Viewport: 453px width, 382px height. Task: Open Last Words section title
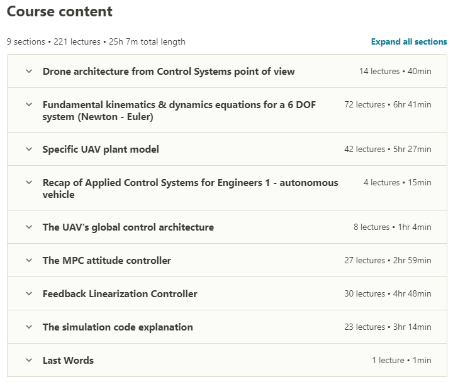tap(68, 361)
